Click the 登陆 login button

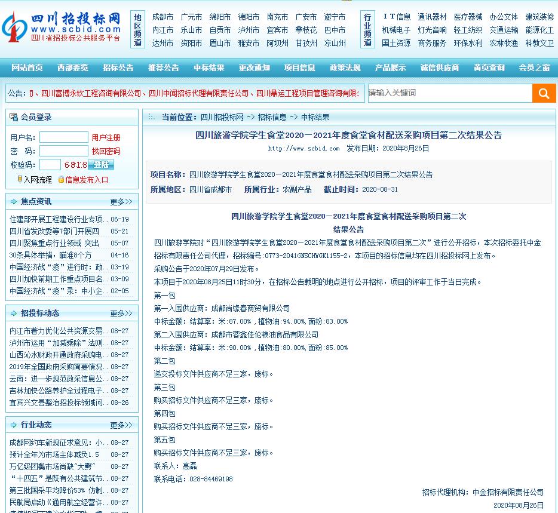(101, 165)
